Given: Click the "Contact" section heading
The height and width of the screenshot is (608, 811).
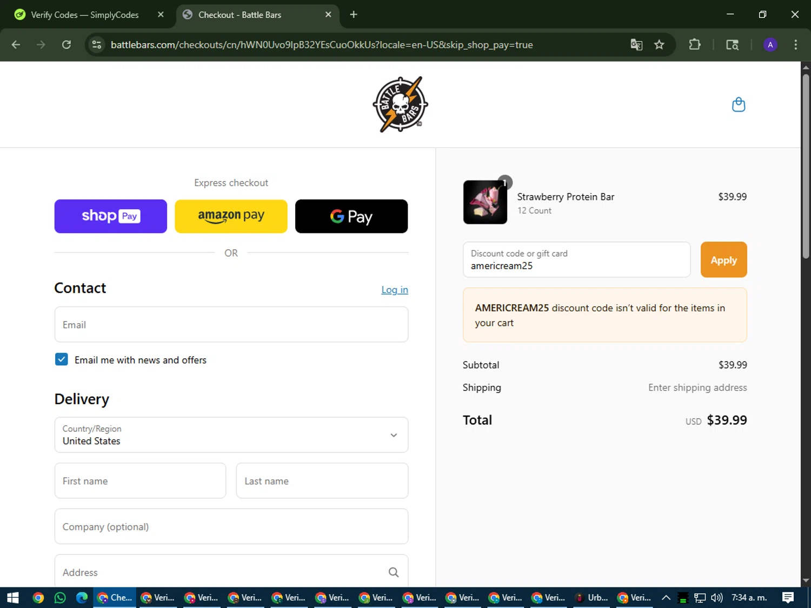Looking at the screenshot, I should coord(80,288).
